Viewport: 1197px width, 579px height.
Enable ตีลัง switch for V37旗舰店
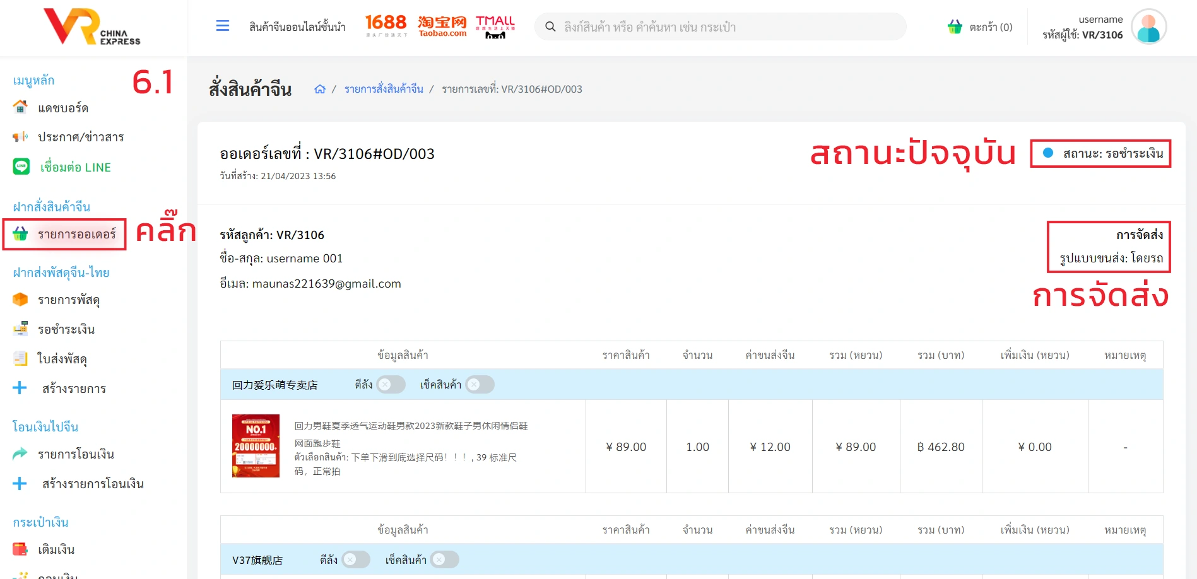coord(355,559)
